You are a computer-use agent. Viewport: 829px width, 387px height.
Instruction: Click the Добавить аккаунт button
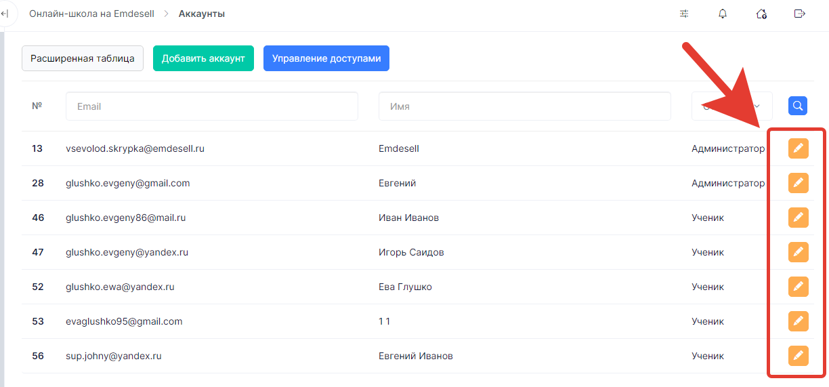pos(203,58)
